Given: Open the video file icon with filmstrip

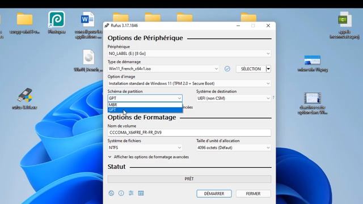Looking at the screenshot, I should coord(313,103).
